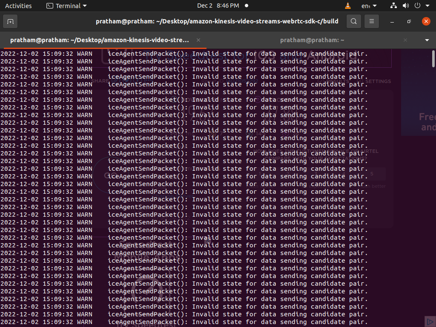
Task: Close the active build terminal tab
Action: click(x=198, y=40)
